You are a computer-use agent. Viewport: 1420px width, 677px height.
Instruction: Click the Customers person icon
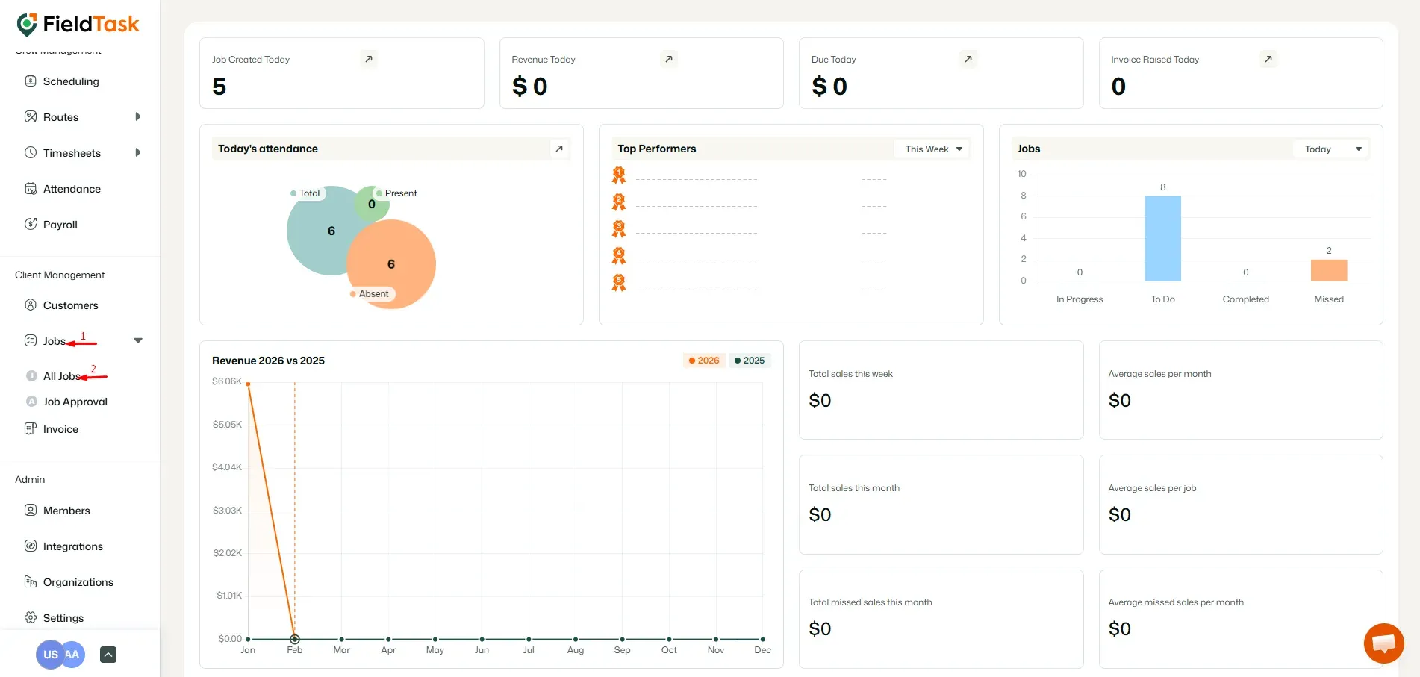coord(31,305)
